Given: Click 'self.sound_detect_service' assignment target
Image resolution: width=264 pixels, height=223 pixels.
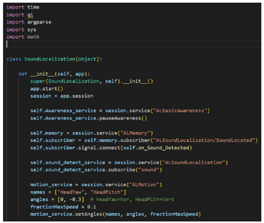Looking at the screenshot, I should point(68,162).
